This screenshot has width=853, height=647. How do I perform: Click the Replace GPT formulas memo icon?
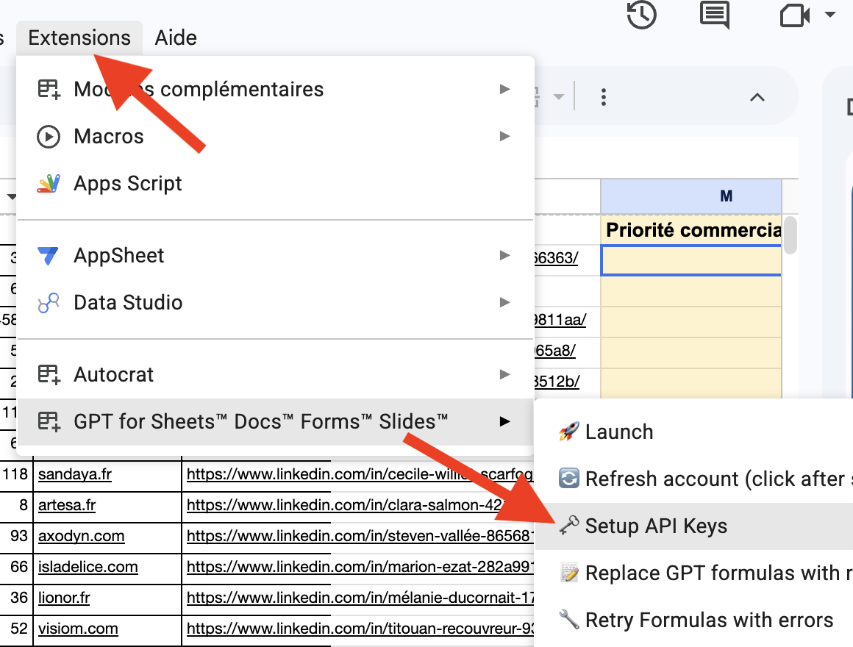[569, 573]
